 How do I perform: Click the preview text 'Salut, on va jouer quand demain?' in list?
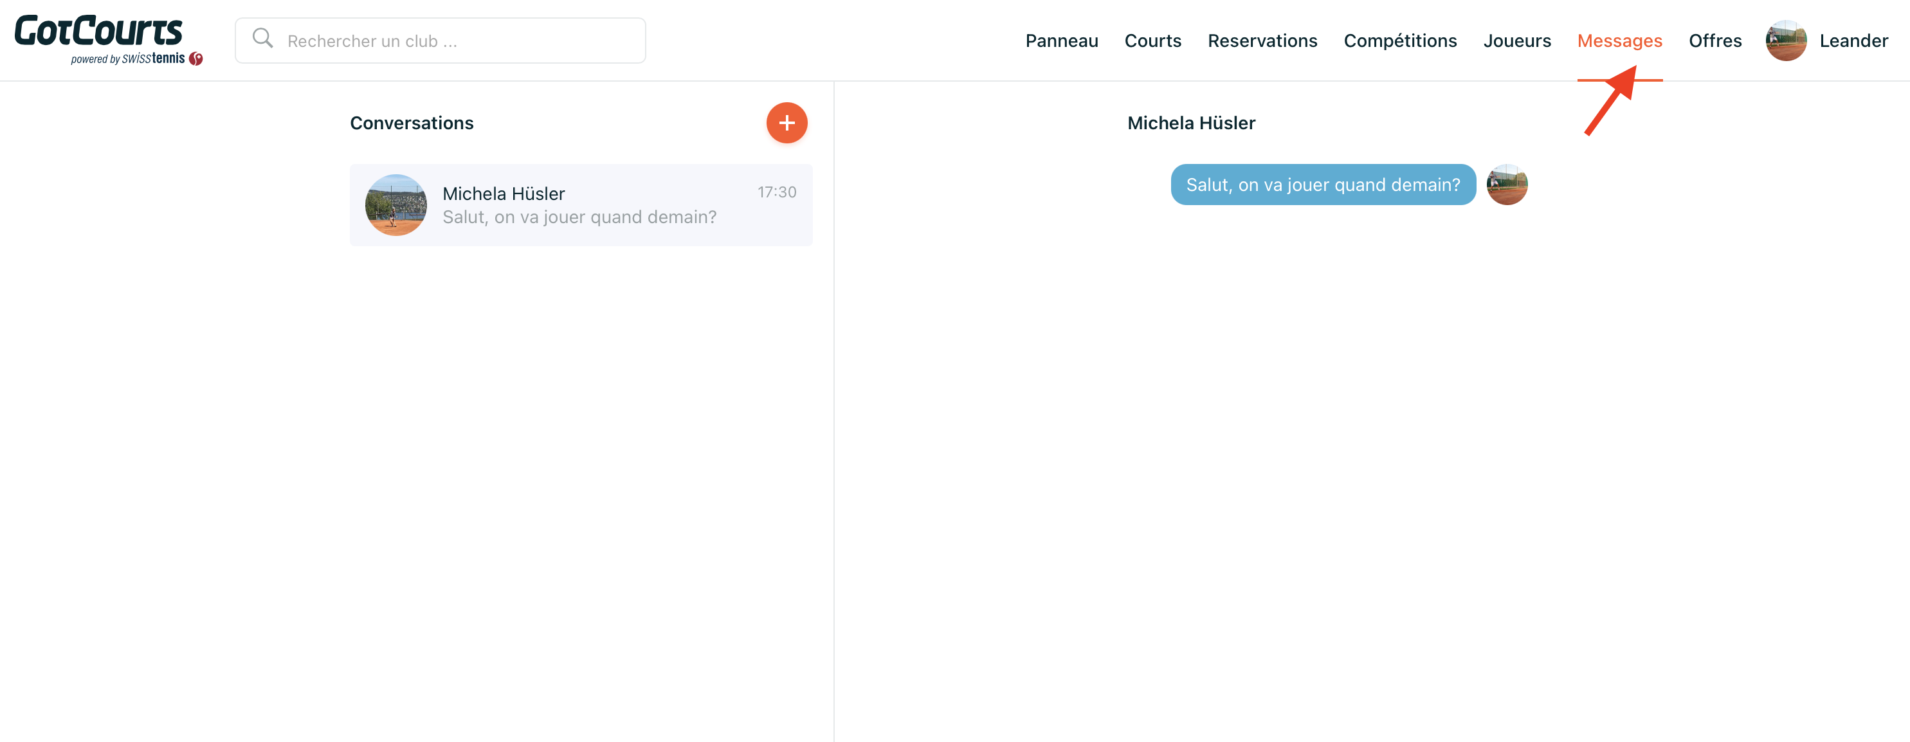[579, 217]
